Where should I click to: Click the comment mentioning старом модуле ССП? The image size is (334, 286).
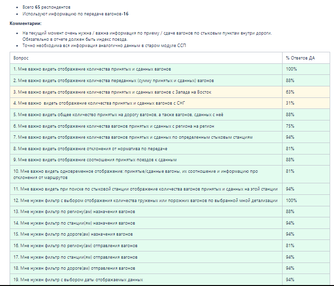coord(104,45)
